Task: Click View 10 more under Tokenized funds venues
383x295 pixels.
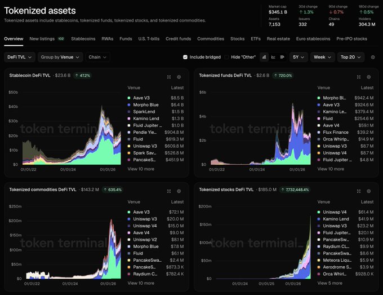Action: tap(331, 169)
